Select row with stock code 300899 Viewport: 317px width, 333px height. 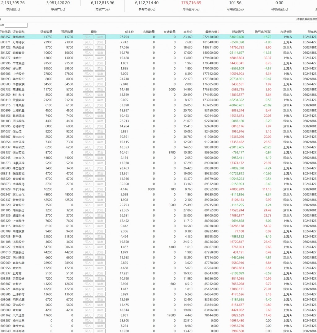tap(158, 111)
